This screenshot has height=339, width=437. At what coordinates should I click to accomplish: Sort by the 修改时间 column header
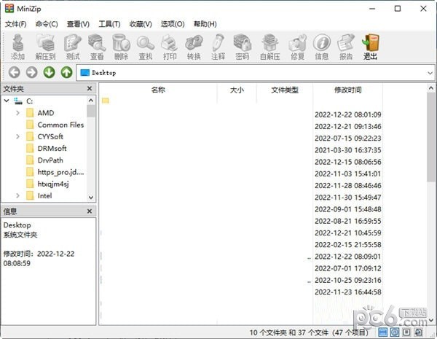point(347,90)
